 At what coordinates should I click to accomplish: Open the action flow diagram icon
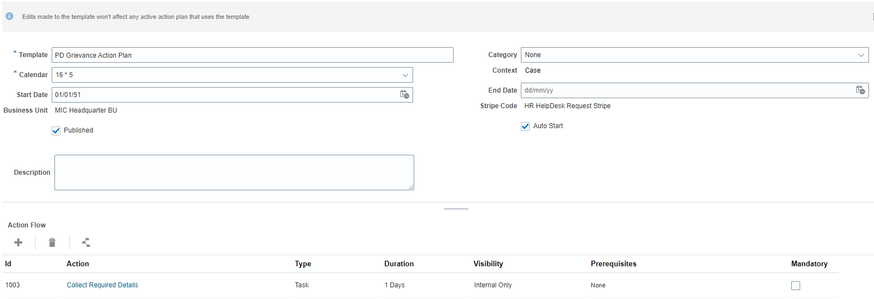coord(86,242)
